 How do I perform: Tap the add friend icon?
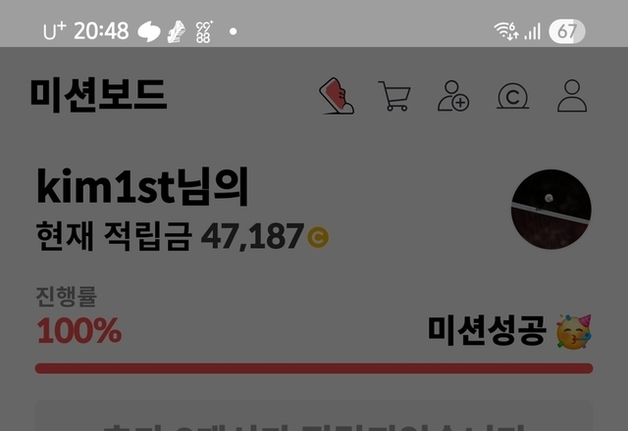pyautogui.click(x=453, y=96)
